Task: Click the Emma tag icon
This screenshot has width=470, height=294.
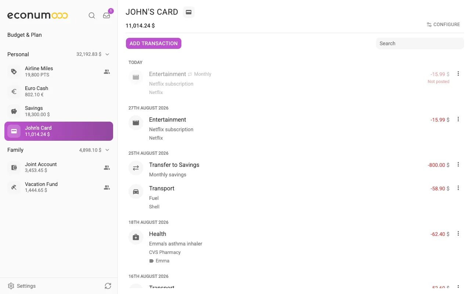Action: click(151, 261)
